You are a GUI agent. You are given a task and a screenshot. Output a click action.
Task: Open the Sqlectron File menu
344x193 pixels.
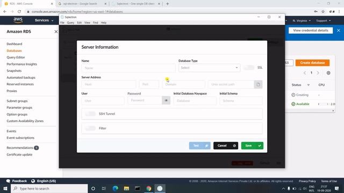[62, 23]
